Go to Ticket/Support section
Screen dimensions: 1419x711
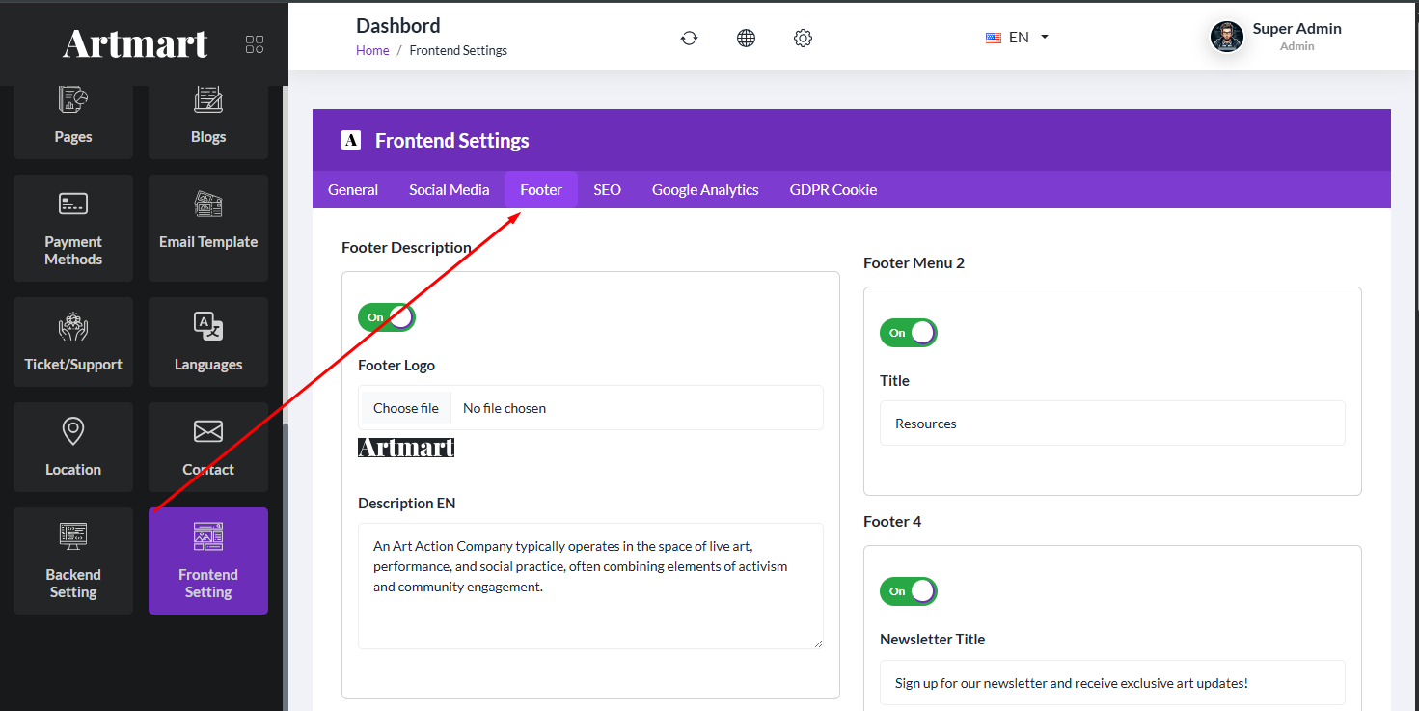(x=73, y=342)
